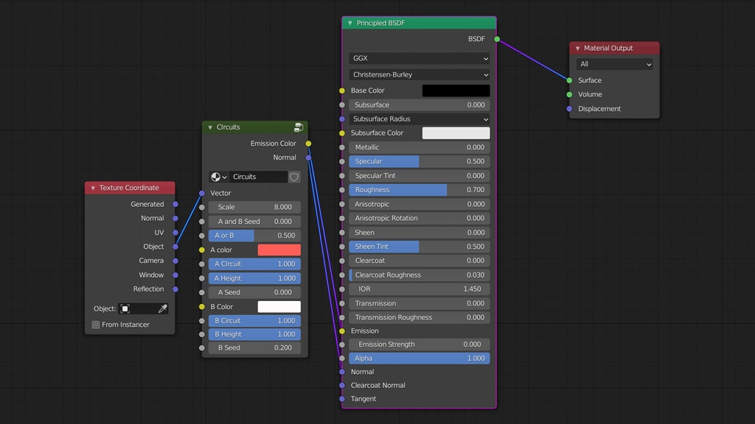Collapse the Principled BSDF node
The height and width of the screenshot is (424, 755).
349,23
